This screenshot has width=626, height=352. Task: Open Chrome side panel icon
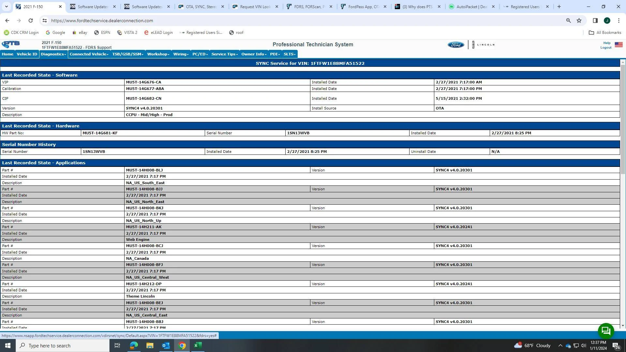click(x=595, y=21)
